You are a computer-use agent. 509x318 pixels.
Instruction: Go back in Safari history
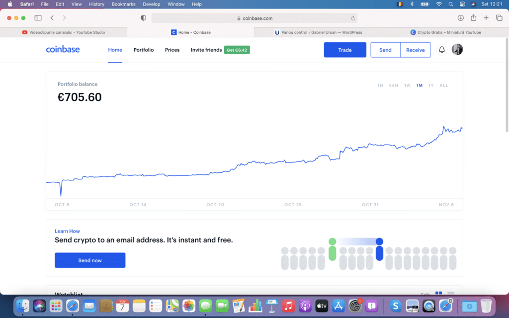coord(52,18)
